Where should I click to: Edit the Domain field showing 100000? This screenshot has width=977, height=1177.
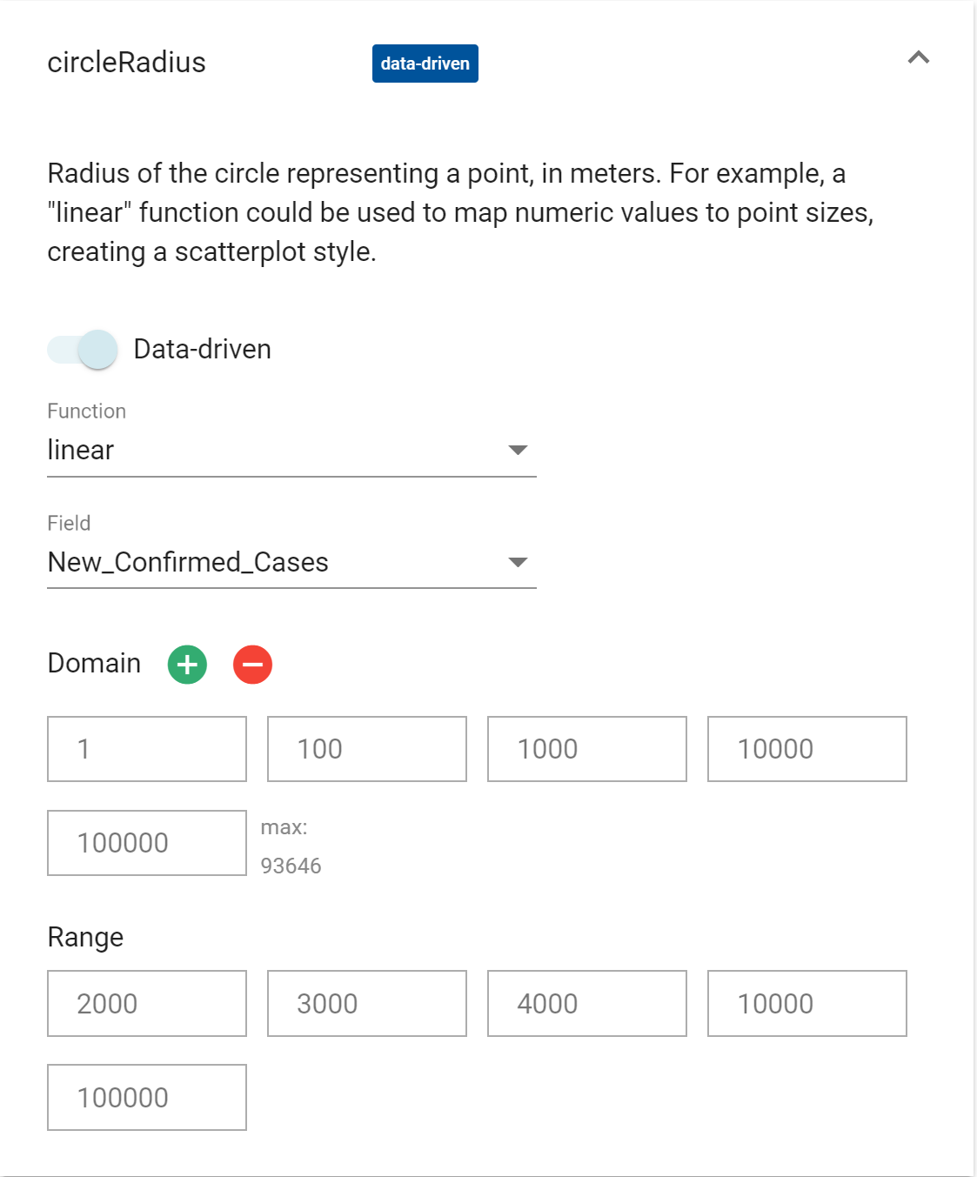tap(147, 843)
